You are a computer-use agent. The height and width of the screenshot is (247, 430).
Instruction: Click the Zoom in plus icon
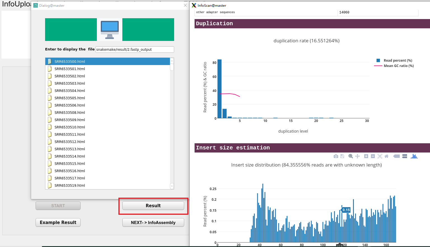coord(366,156)
